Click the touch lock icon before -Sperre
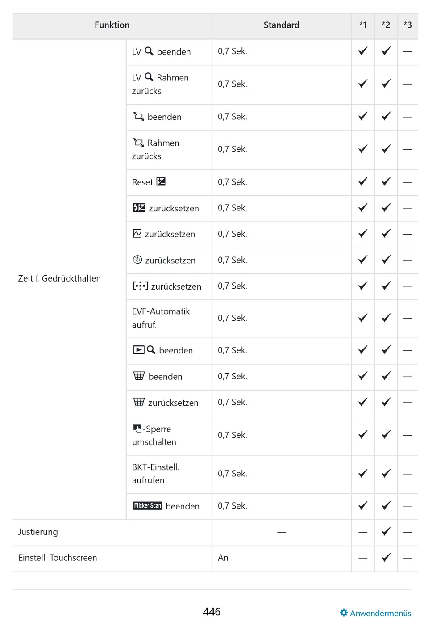 pos(137,428)
